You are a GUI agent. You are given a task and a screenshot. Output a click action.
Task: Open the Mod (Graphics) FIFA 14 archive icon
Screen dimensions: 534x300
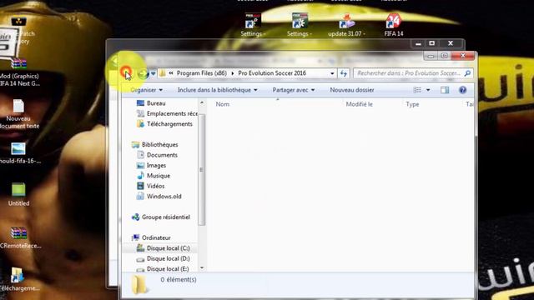[18, 72]
